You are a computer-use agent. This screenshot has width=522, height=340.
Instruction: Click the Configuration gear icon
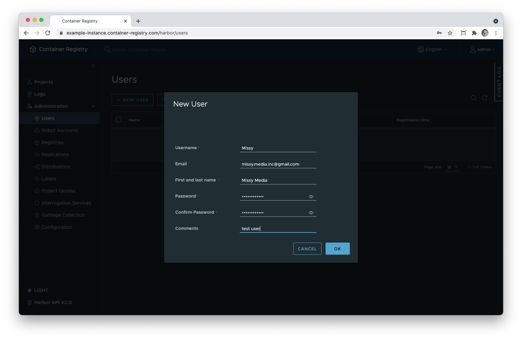[x=37, y=227]
